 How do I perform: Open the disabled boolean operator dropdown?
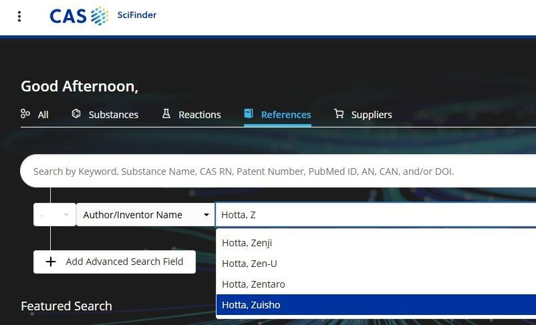pos(54,215)
